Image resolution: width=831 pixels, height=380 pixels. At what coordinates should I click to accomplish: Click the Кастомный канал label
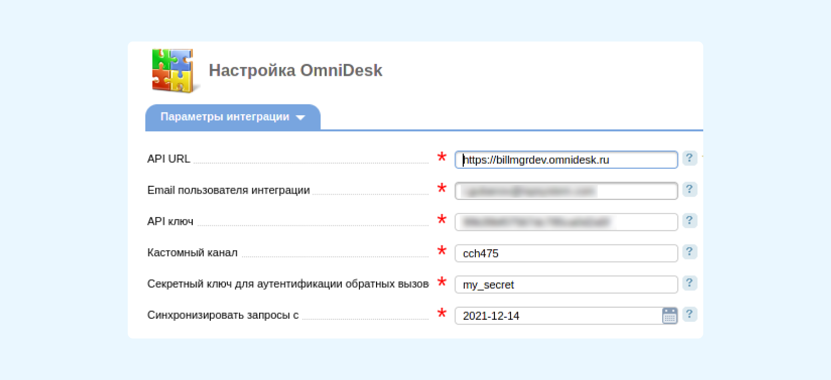coord(192,253)
